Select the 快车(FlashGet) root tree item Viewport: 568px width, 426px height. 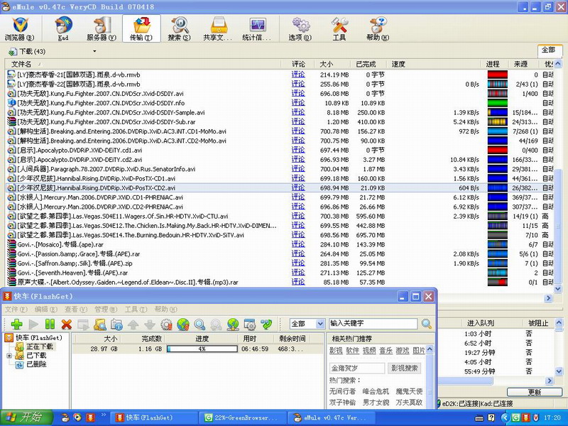pyautogui.click(x=39, y=338)
